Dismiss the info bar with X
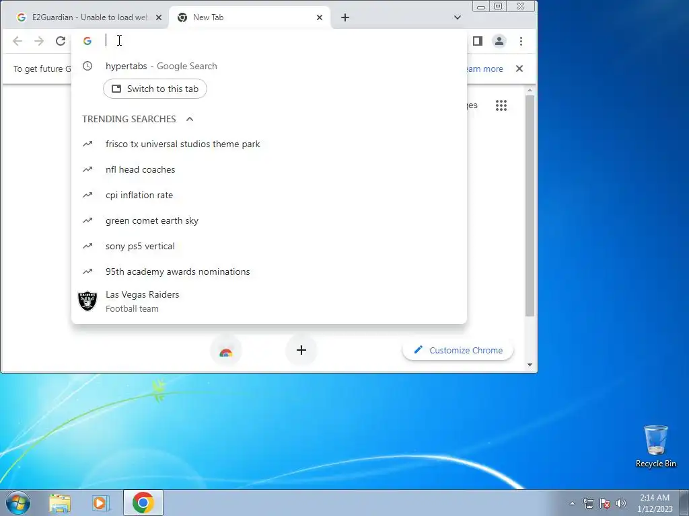Screen dimensions: 689x516 coord(519,69)
